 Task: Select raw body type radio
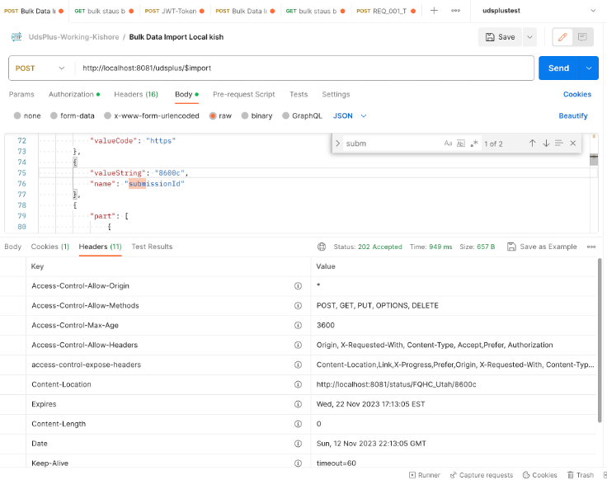click(x=213, y=115)
